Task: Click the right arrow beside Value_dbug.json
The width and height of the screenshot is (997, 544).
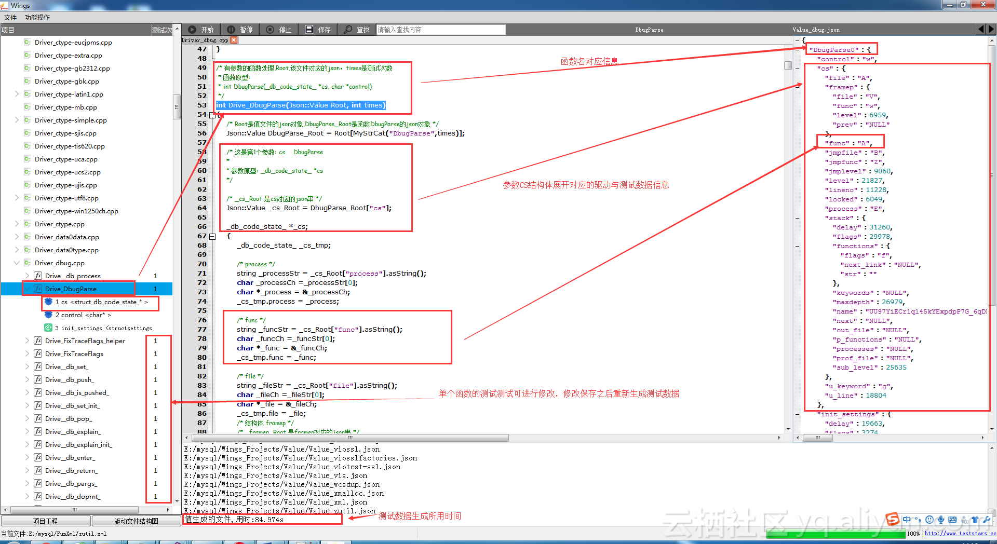Action: pyautogui.click(x=991, y=30)
